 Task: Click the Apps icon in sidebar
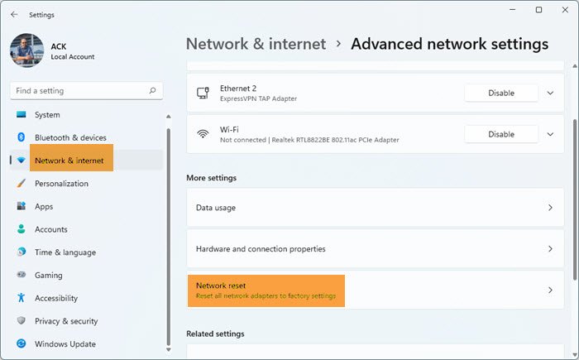[x=21, y=207]
